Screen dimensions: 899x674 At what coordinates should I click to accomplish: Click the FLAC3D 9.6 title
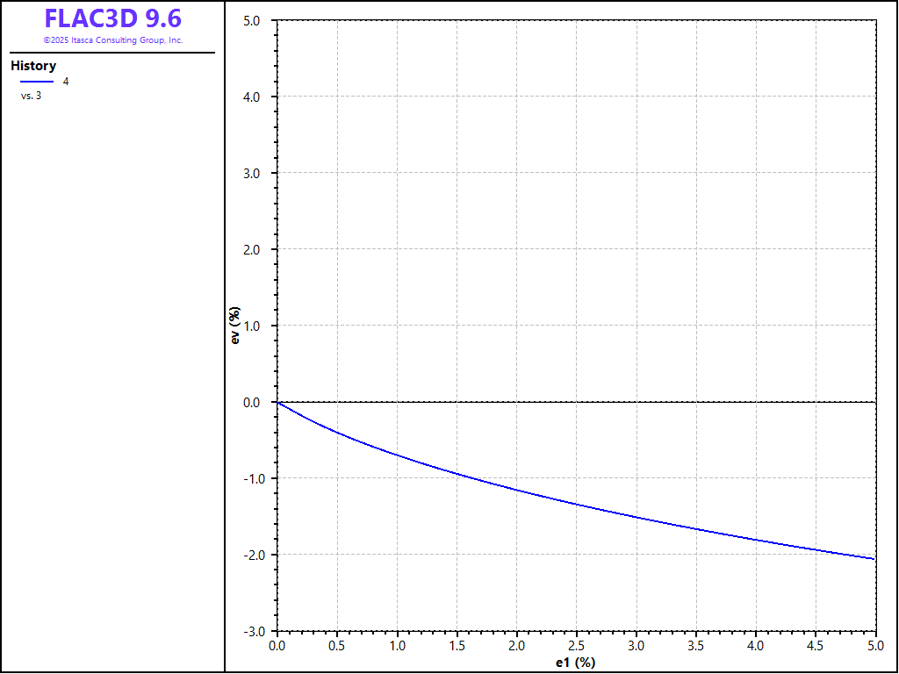(x=112, y=19)
